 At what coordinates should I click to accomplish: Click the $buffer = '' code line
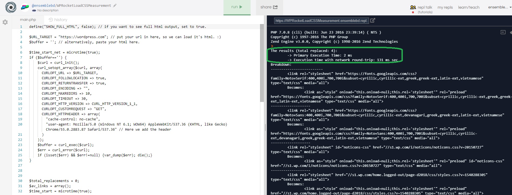(84, 42)
